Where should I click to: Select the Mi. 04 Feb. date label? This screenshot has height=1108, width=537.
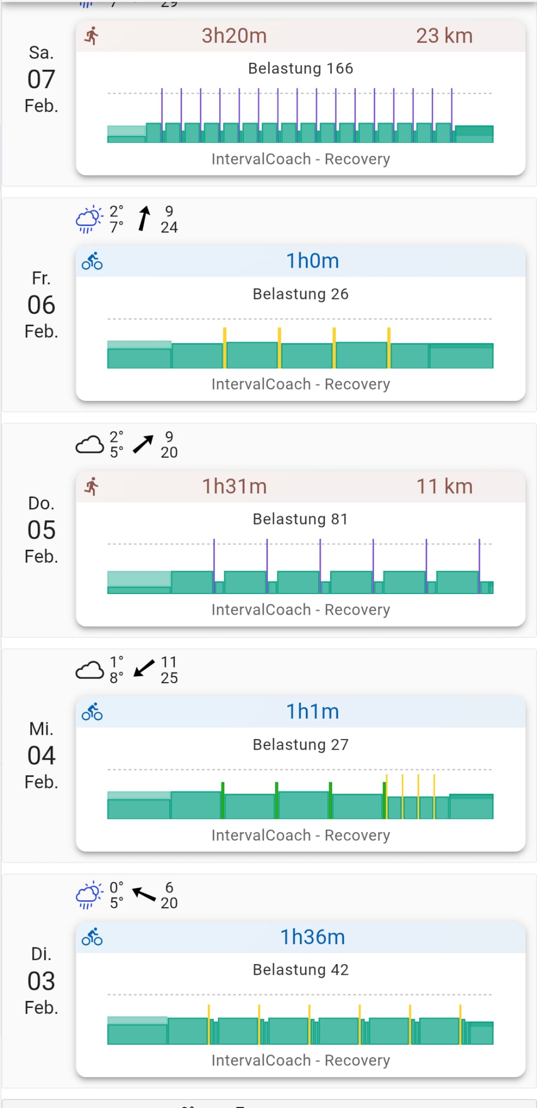41,755
